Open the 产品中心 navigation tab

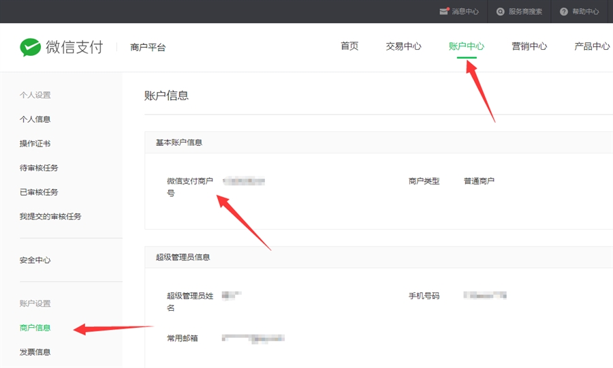point(592,46)
